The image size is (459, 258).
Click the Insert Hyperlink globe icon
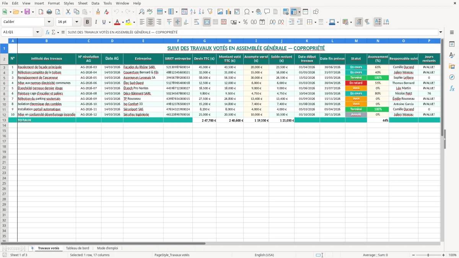coord(259,12)
